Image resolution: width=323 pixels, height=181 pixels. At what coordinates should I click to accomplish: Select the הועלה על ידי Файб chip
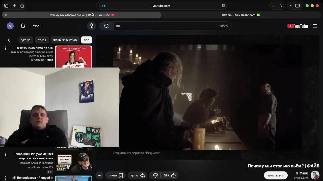[x=65, y=40]
